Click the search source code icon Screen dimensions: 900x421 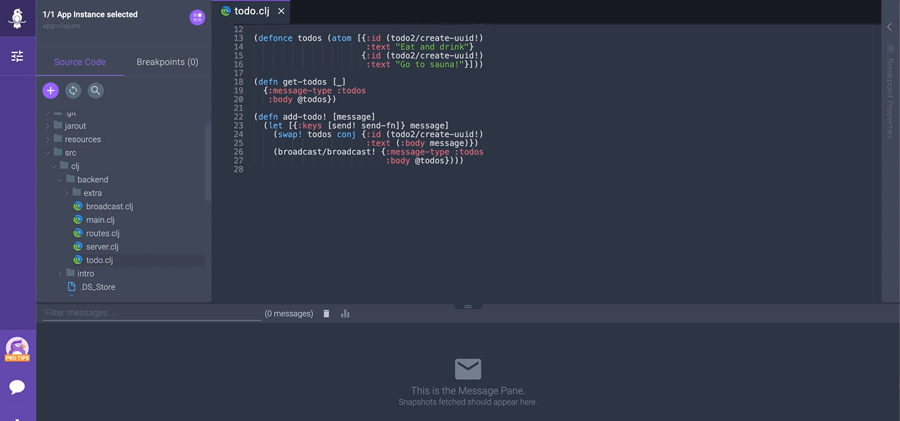click(95, 91)
